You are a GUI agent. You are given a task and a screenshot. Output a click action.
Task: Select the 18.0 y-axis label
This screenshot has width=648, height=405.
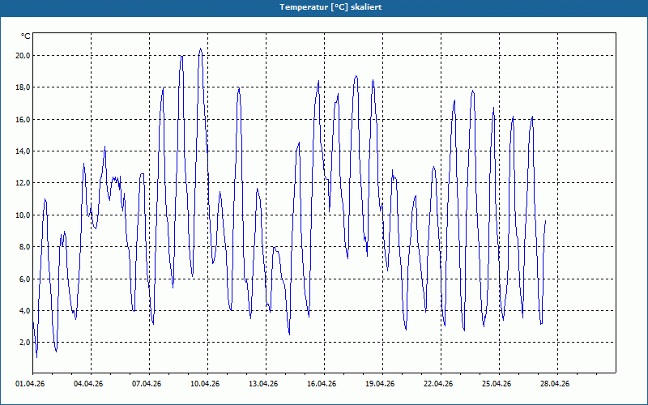click(23, 87)
